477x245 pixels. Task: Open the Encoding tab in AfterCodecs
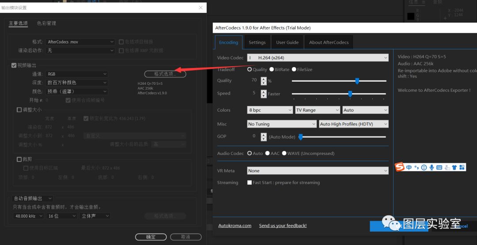pos(229,42)
